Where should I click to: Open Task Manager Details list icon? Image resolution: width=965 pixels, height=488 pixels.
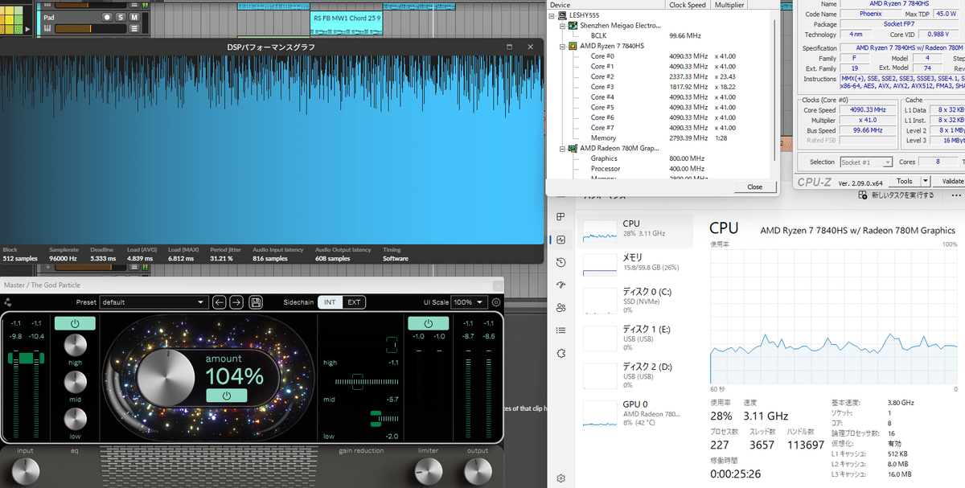(x=561, y=330)
